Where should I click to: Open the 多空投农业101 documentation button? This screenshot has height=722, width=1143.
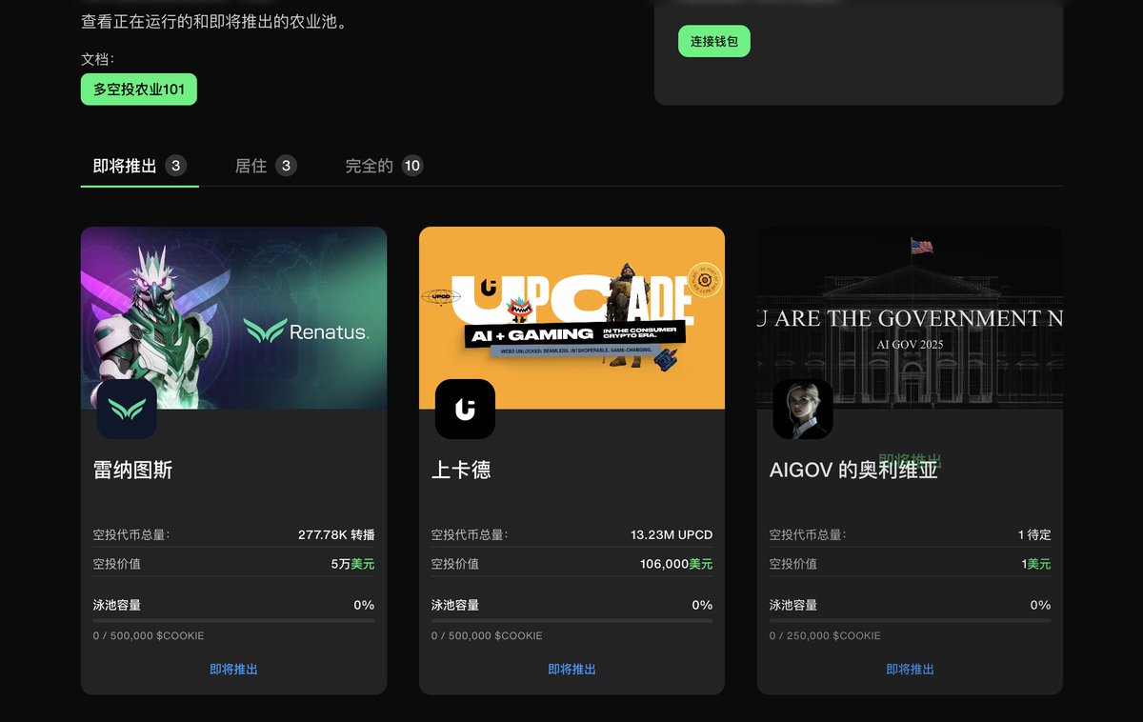click(x=139, y=90)
